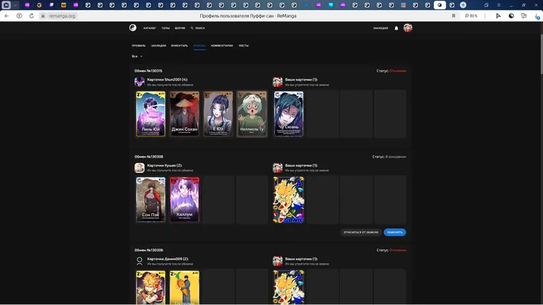Switch to the Комментарии tab
This screenshot has height=305, width=543.
coord(221,46)
